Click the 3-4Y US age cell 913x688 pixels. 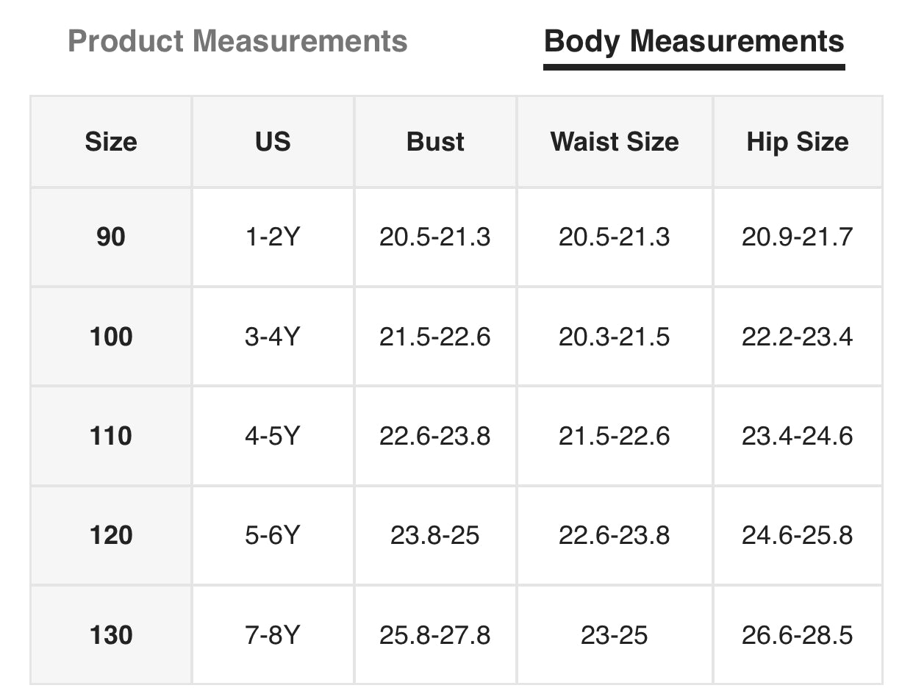[273, 337]
